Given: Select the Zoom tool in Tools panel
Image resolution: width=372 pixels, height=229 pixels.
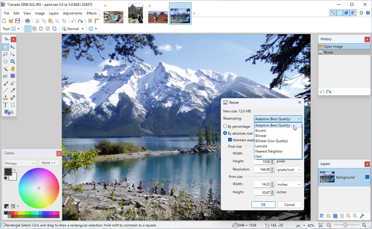Looking at the screenshot, I should (x=13, y=62).
